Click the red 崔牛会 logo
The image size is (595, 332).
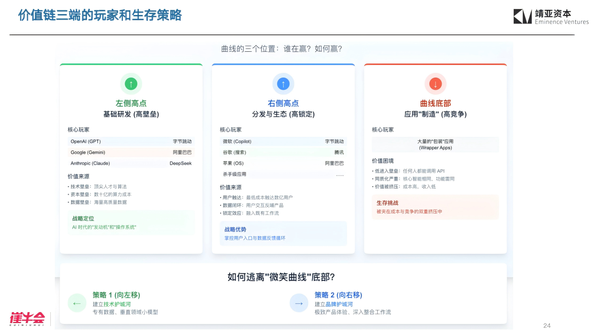pos(27,319)
